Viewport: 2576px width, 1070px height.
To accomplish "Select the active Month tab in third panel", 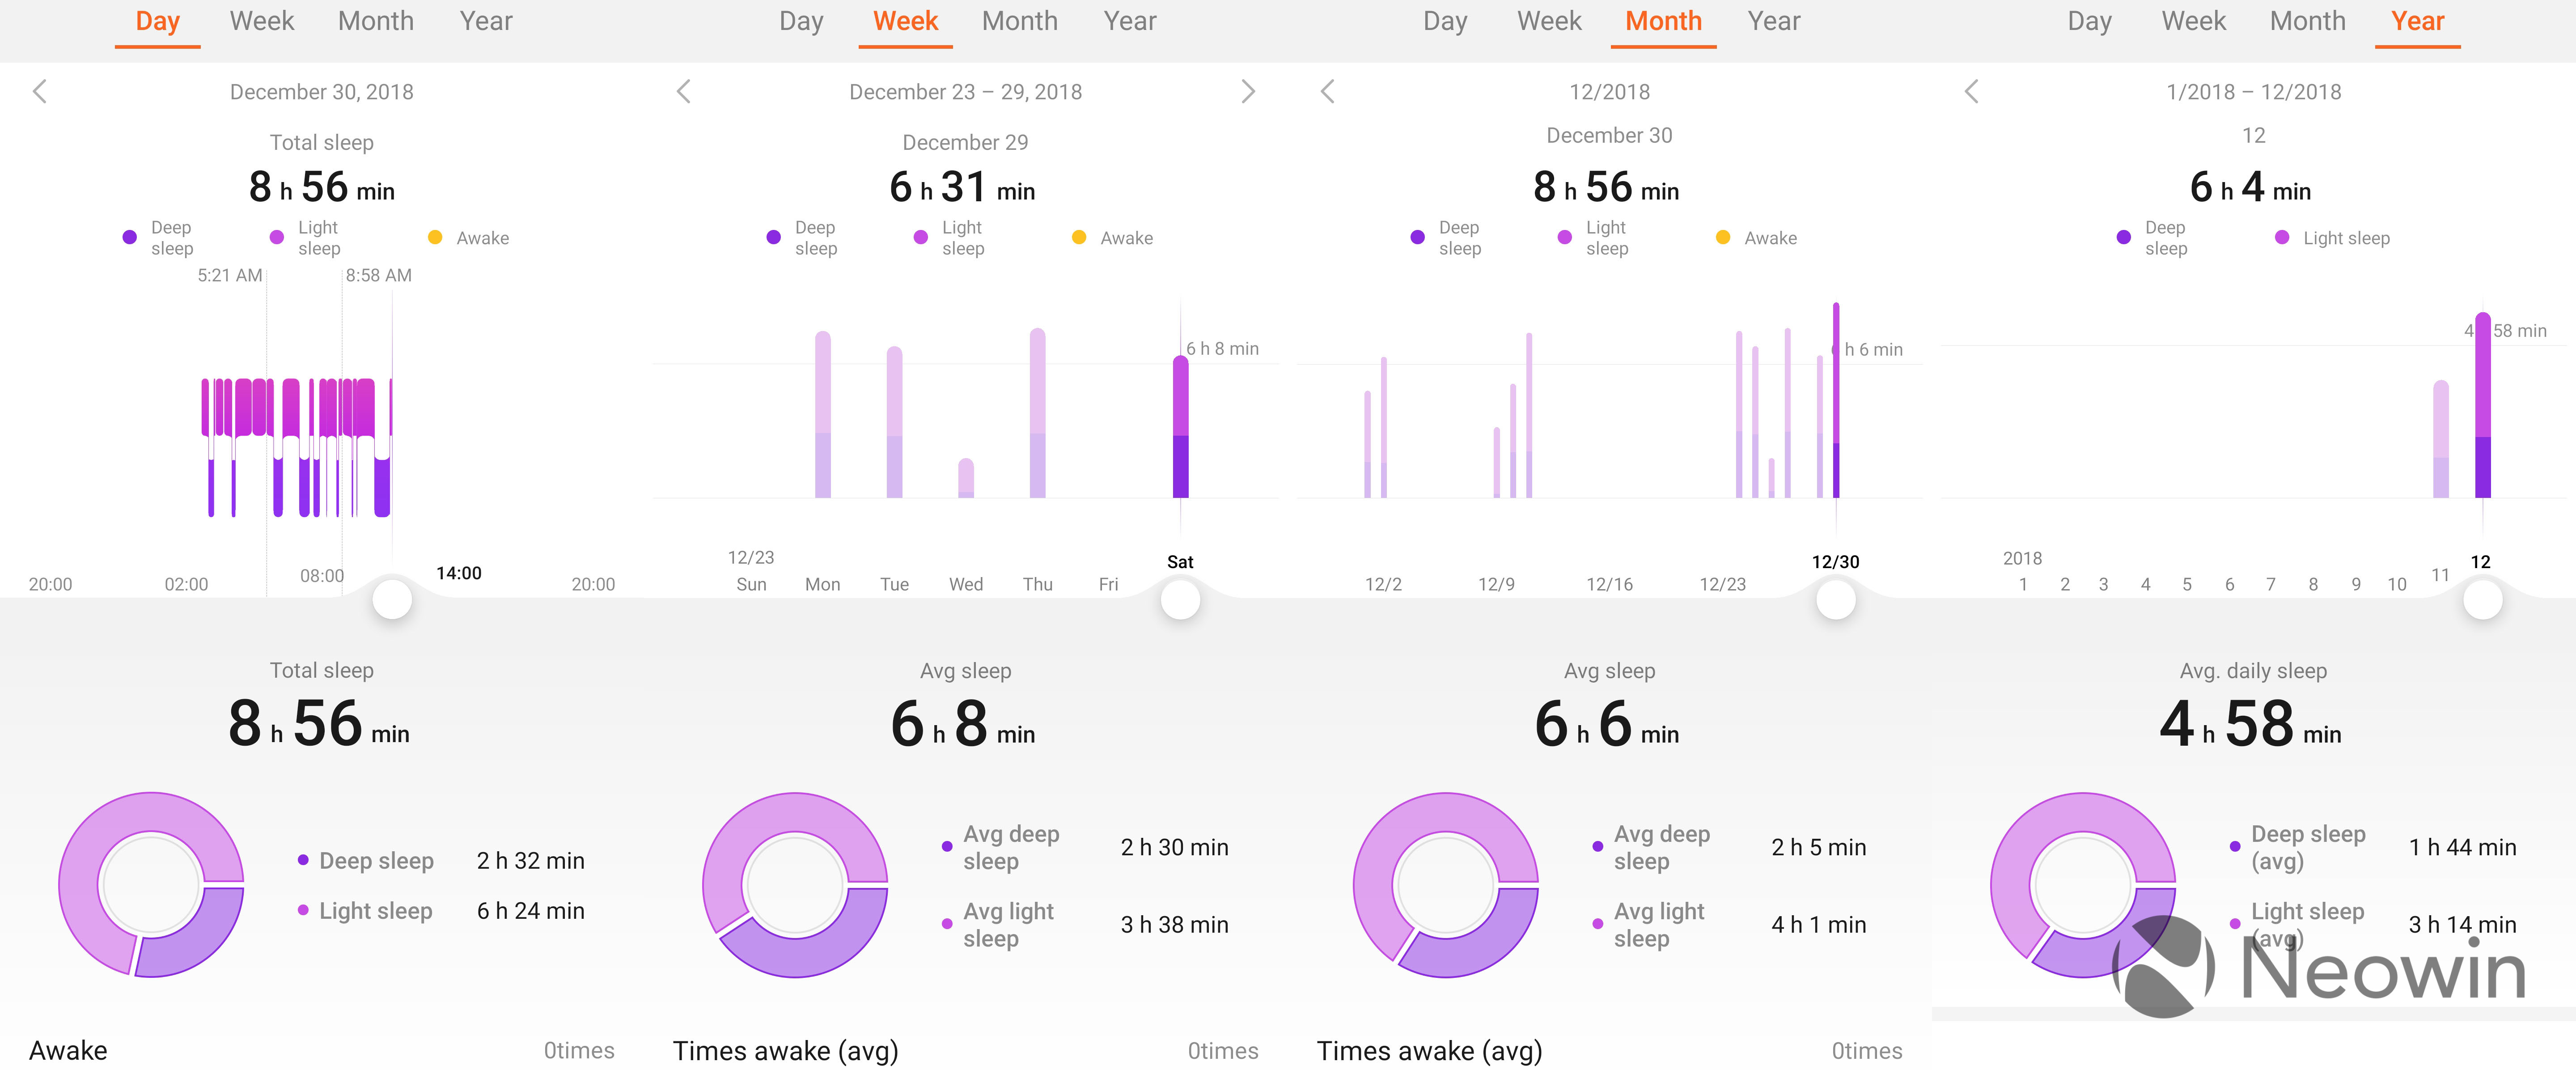I will click(x=1664, y=21).
